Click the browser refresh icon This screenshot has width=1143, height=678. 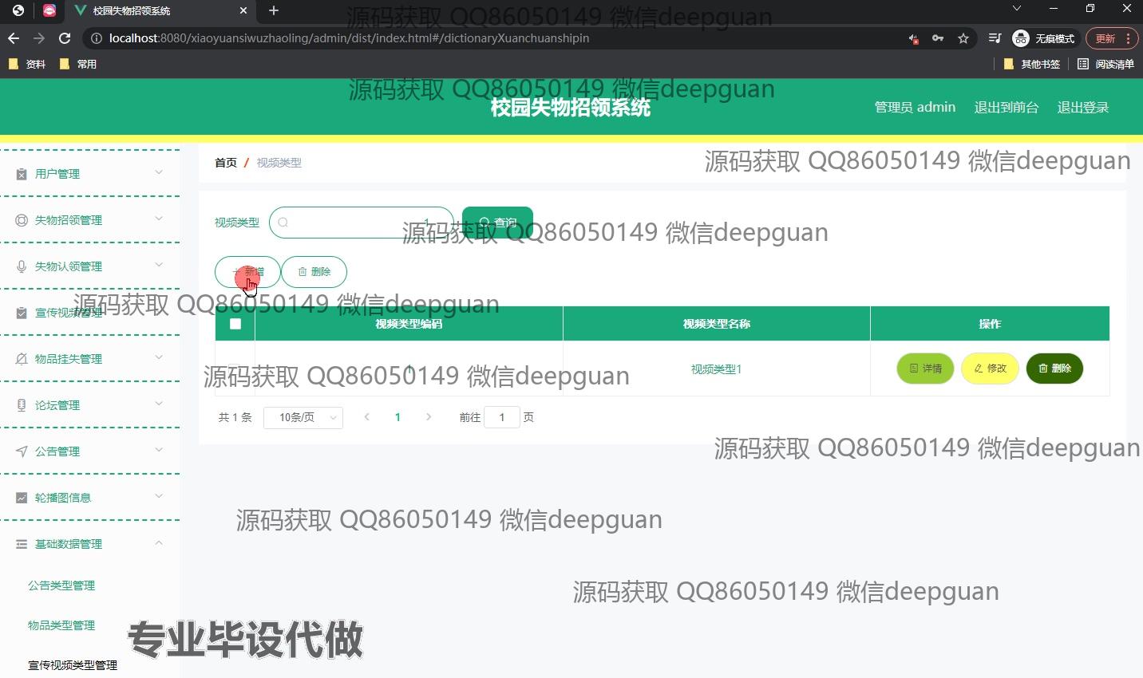pyautogui.click(x=64, y=37)
